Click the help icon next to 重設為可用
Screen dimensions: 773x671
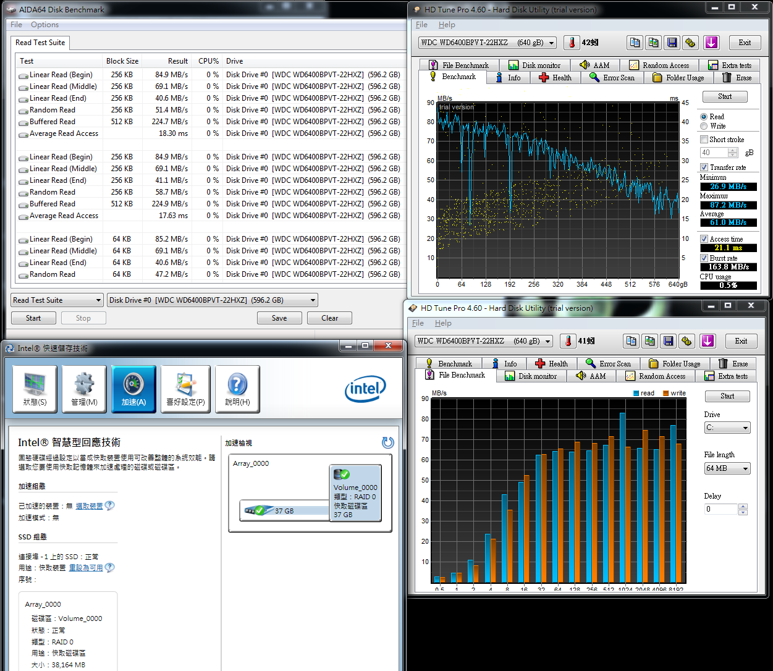pos(110,567)
